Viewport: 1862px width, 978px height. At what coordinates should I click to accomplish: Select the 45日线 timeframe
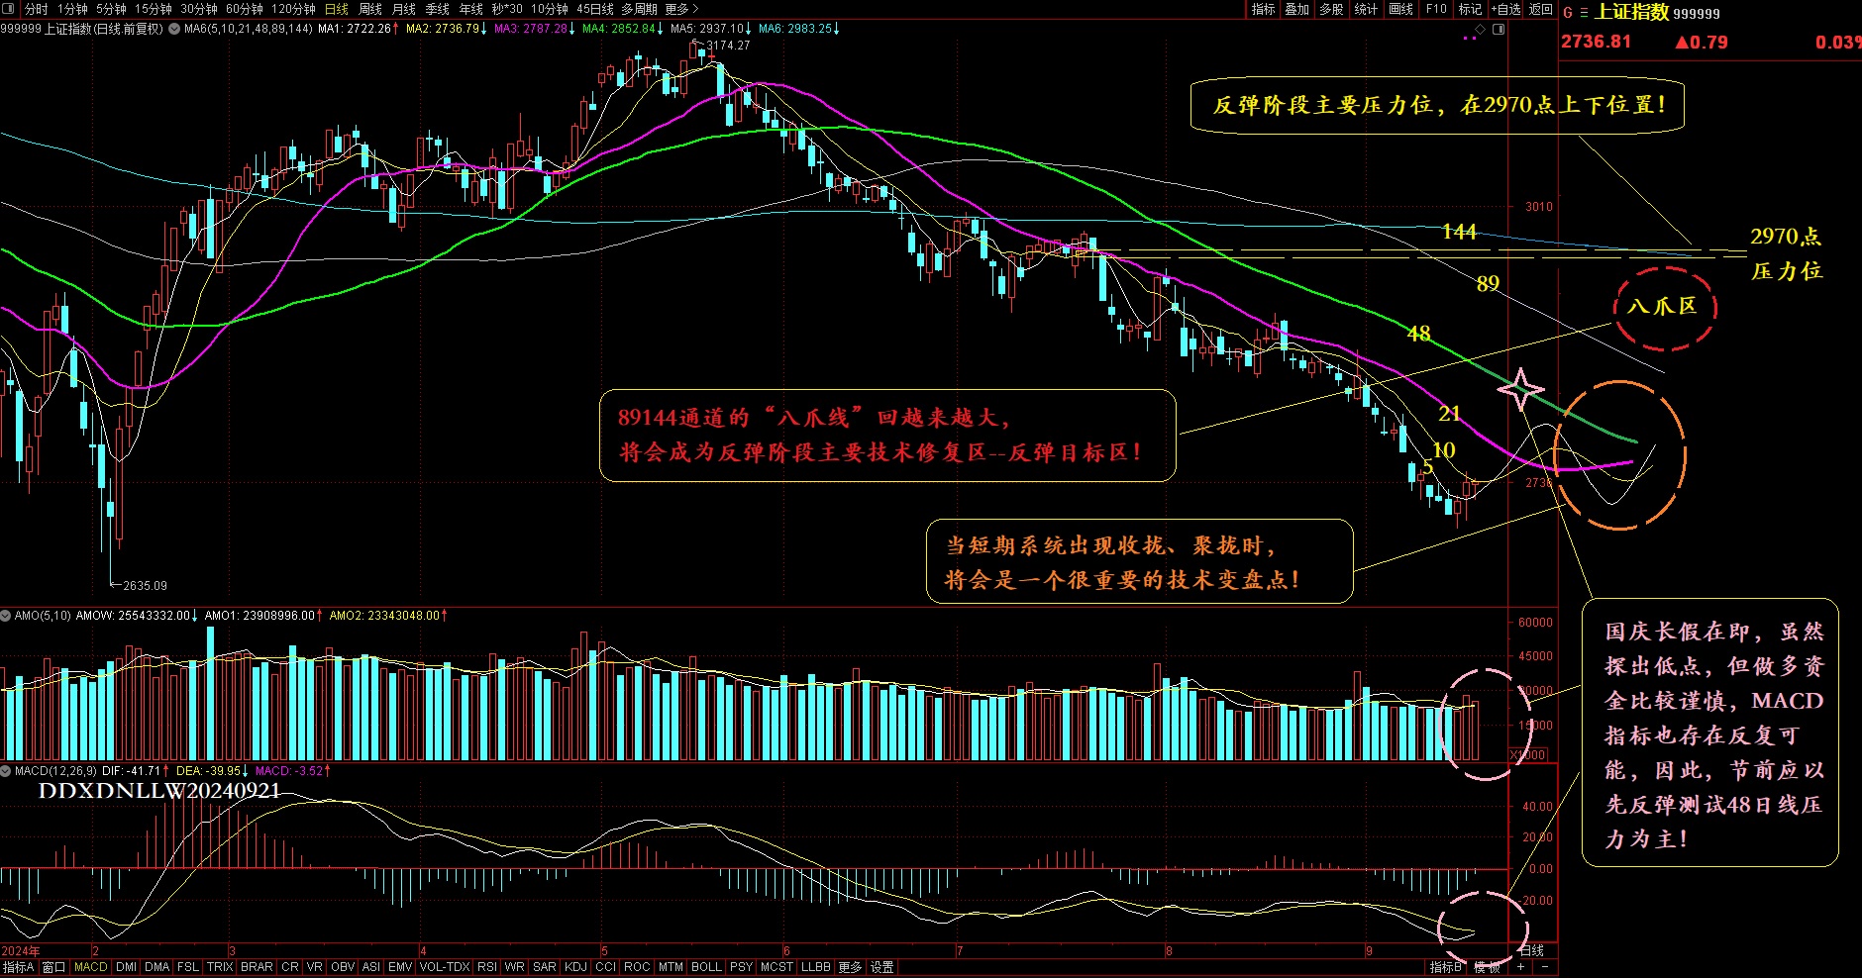click(x=595, y=9)
